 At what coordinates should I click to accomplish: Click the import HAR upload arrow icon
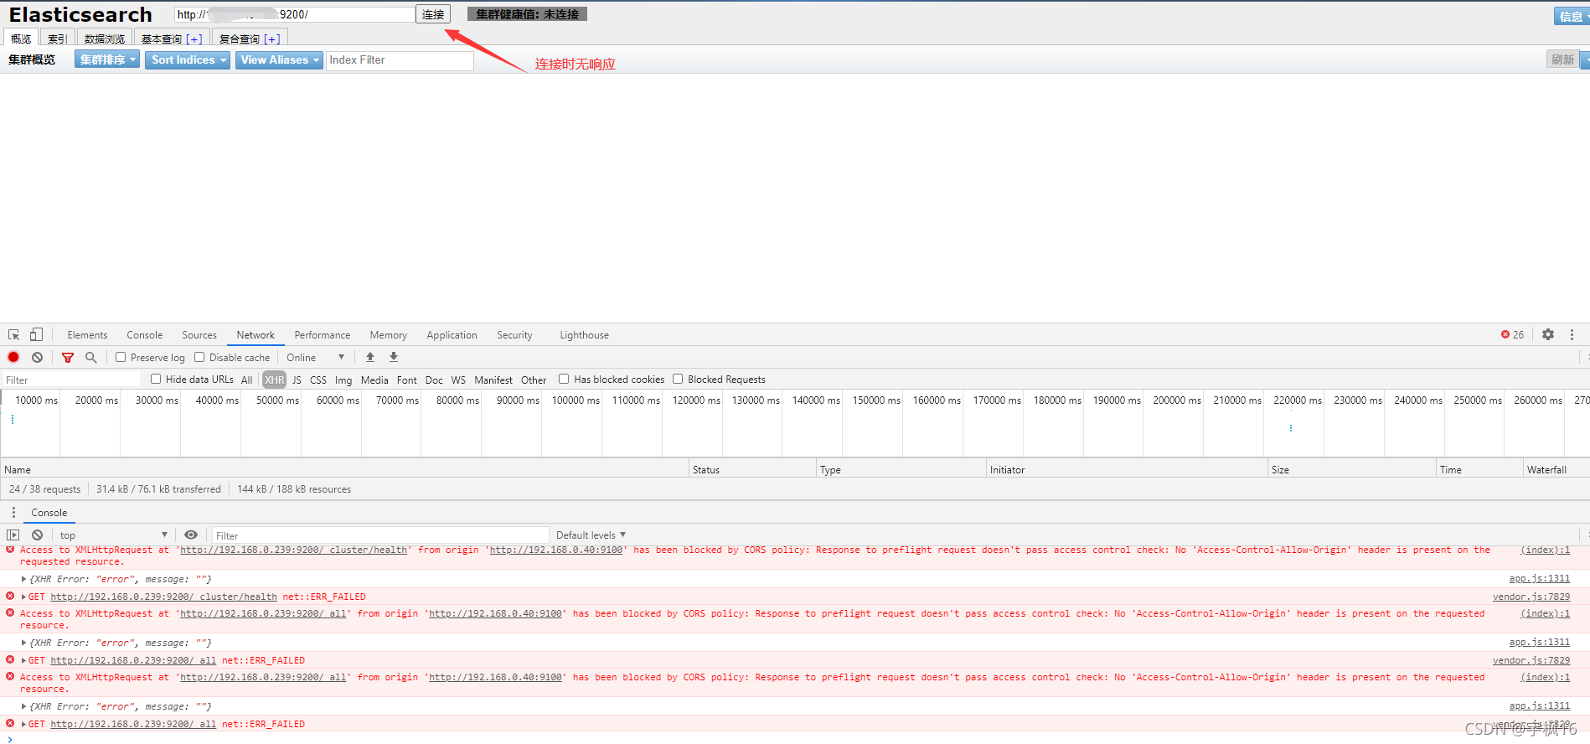click(x=370, y=357)
